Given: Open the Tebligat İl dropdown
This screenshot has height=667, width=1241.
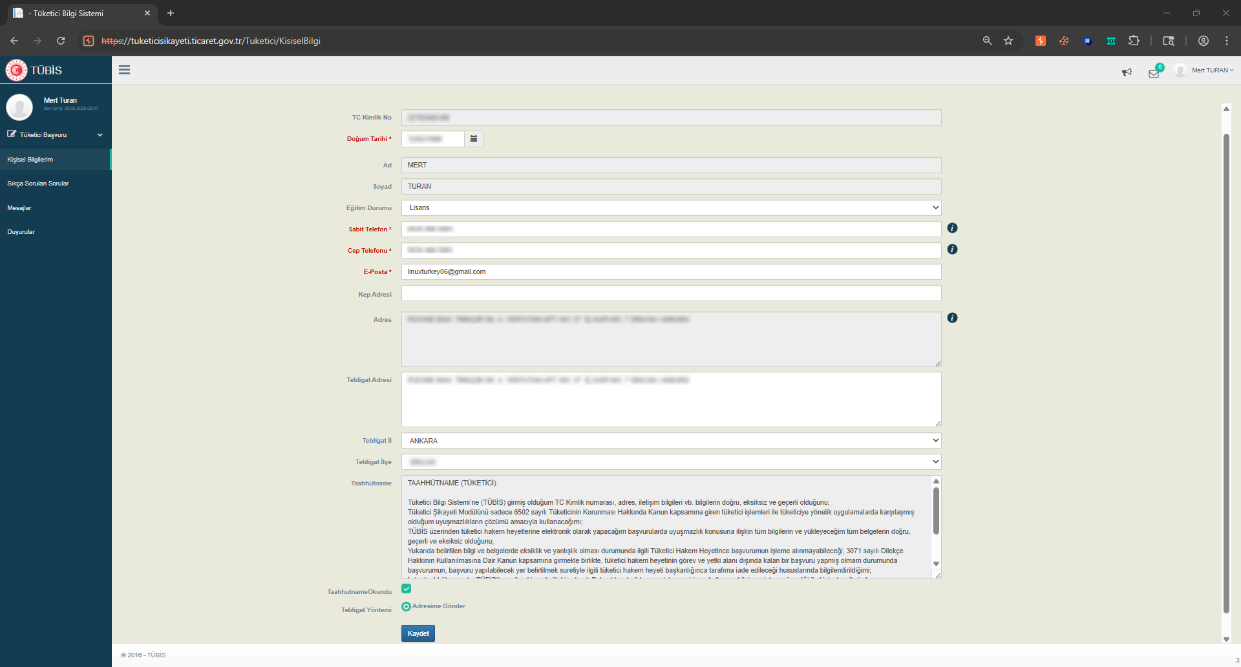Looking at the screenshot, I should pyautogui.click(x=671, y=441).
